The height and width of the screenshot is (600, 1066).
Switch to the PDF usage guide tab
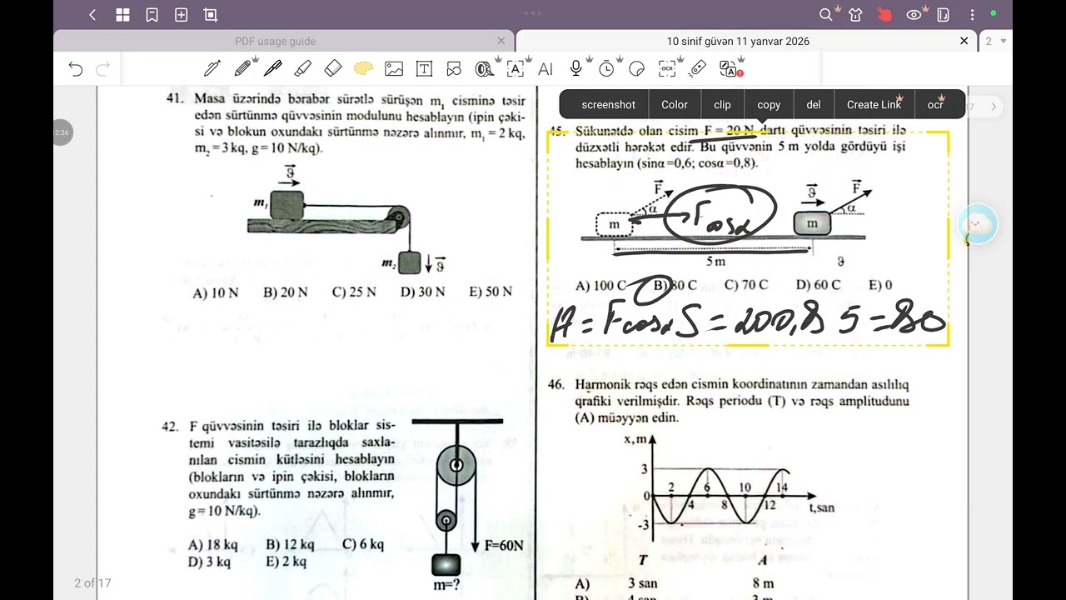[275, 41]
